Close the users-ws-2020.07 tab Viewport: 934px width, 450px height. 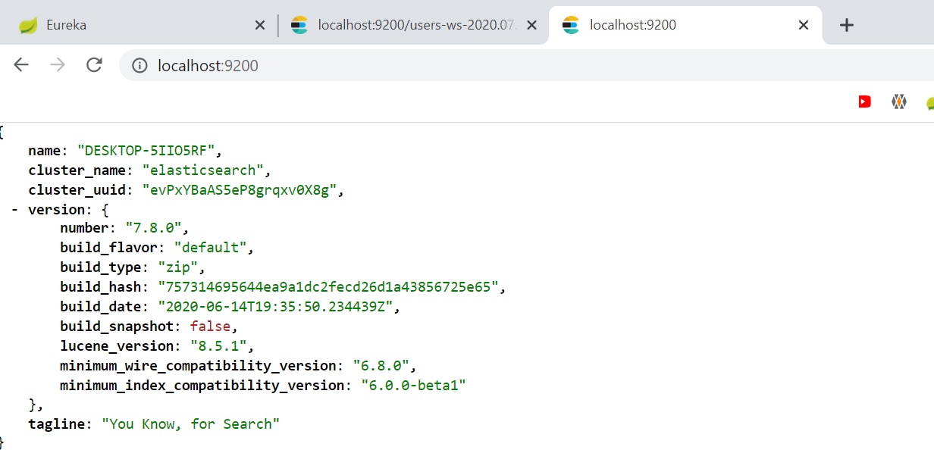tap(531, 25)
